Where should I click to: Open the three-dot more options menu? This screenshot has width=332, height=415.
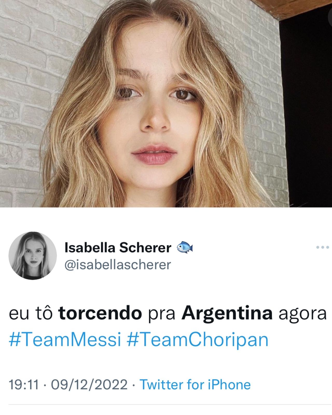tap(323, 247)
